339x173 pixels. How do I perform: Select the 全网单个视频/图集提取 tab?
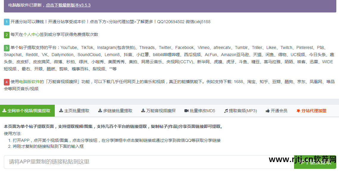tap(27, 111)
